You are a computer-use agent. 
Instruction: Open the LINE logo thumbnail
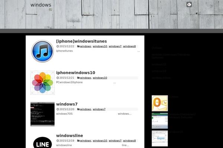pos(42,142)
